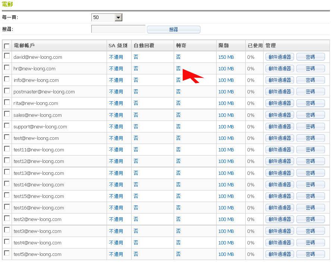Click the search text input field

coord(118,29)
